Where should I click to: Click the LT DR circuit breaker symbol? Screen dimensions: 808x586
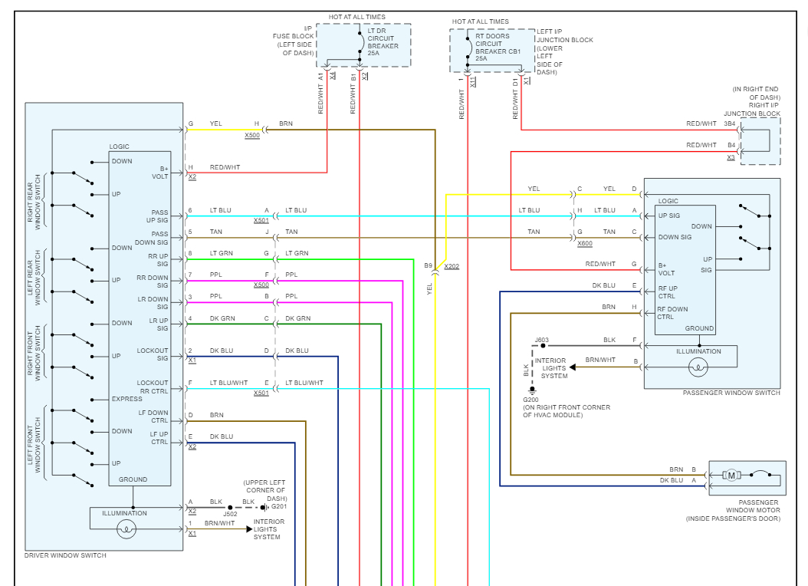click(360, 43)
